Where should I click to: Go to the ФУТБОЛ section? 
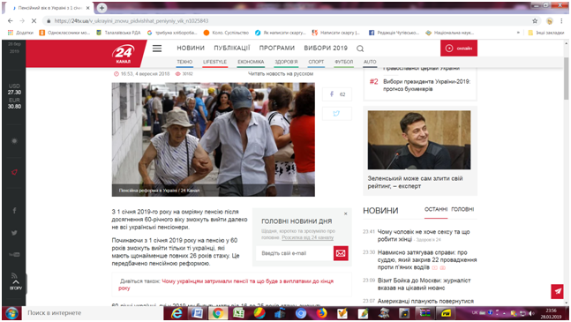(x=344, y=62)
